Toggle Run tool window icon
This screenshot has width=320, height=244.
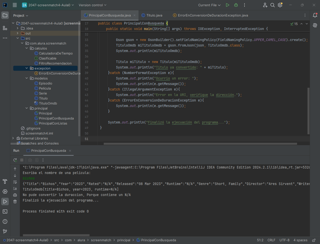5,201
